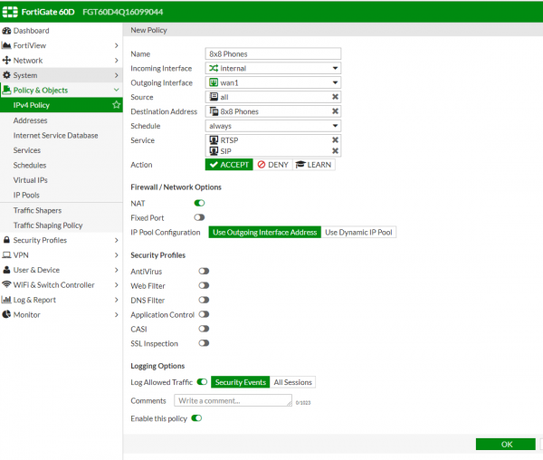Switch on the SSL Inspection toggle
Image resolution: width=543 pixels, height=460 pixels.
(204, 343)
